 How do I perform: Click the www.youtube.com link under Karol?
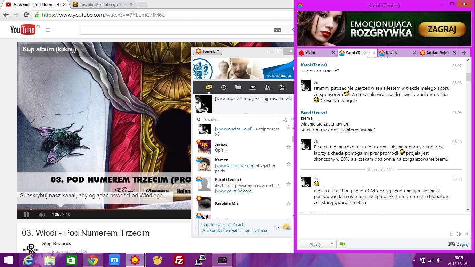(234, 191)
